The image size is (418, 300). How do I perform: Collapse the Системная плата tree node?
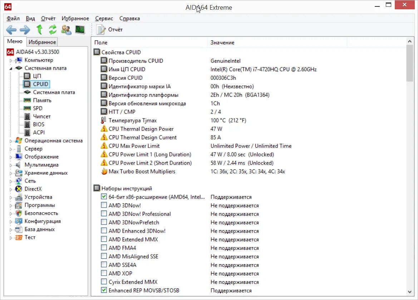(x=11, y=69)
